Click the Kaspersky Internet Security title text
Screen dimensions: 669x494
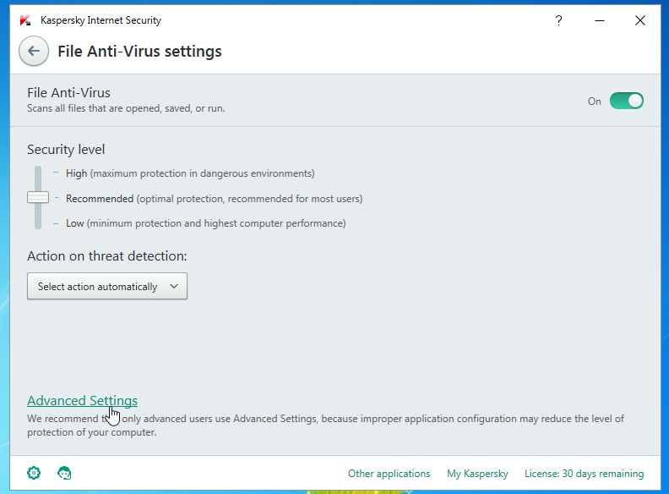tap(101, 20)
